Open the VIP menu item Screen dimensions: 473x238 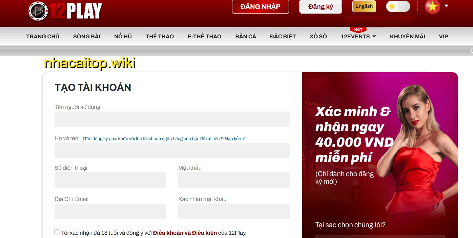point(443,36)
